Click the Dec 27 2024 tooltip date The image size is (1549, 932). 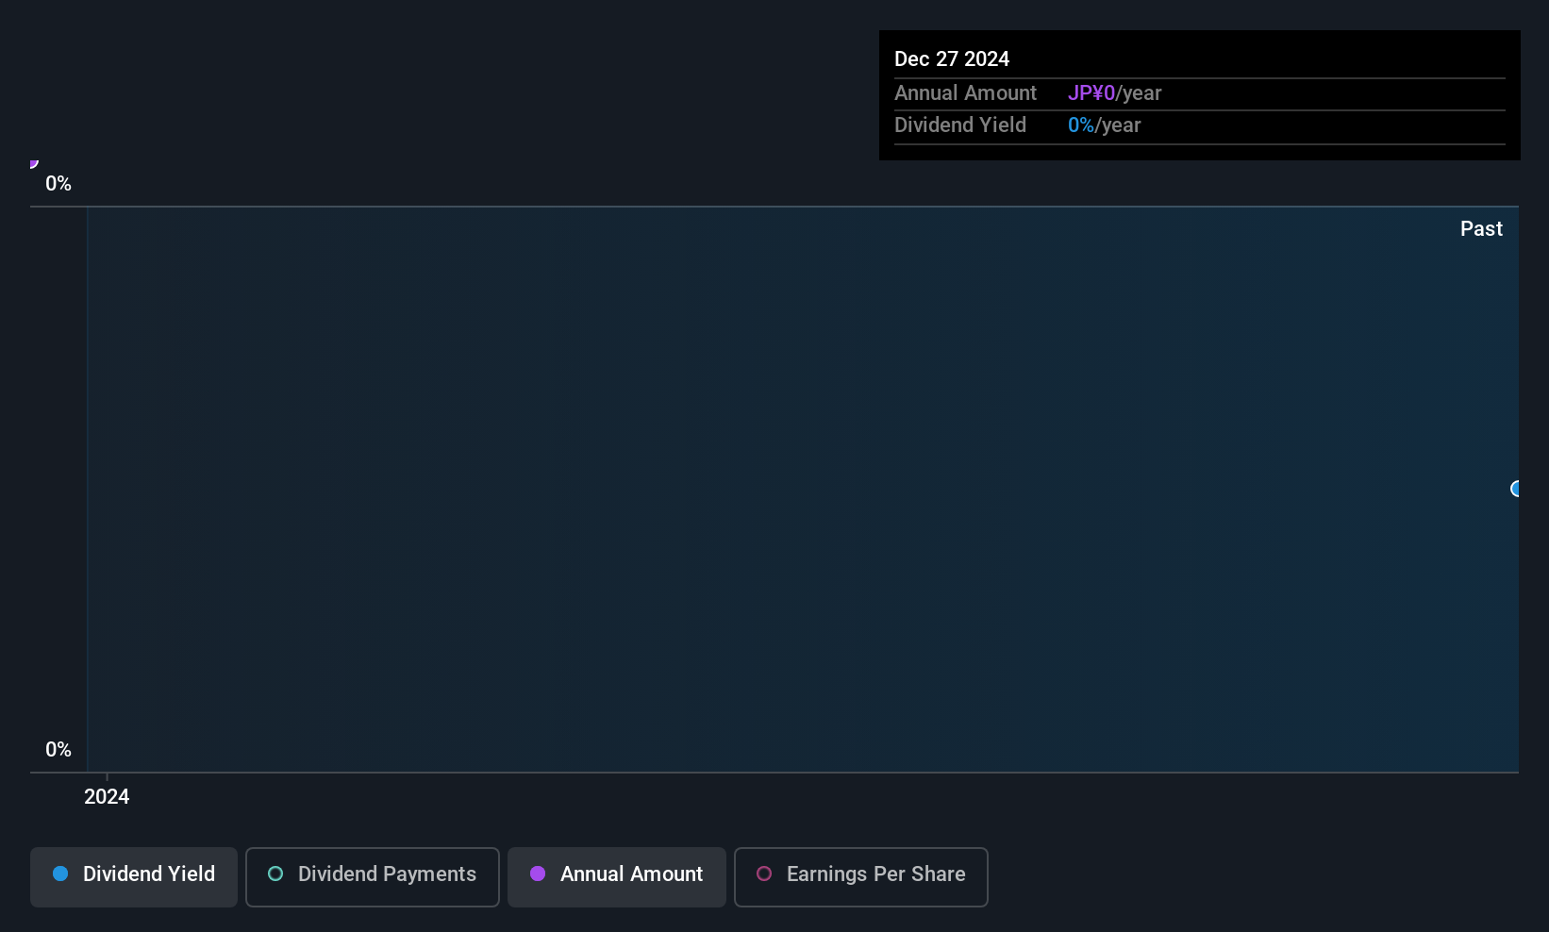952,58
